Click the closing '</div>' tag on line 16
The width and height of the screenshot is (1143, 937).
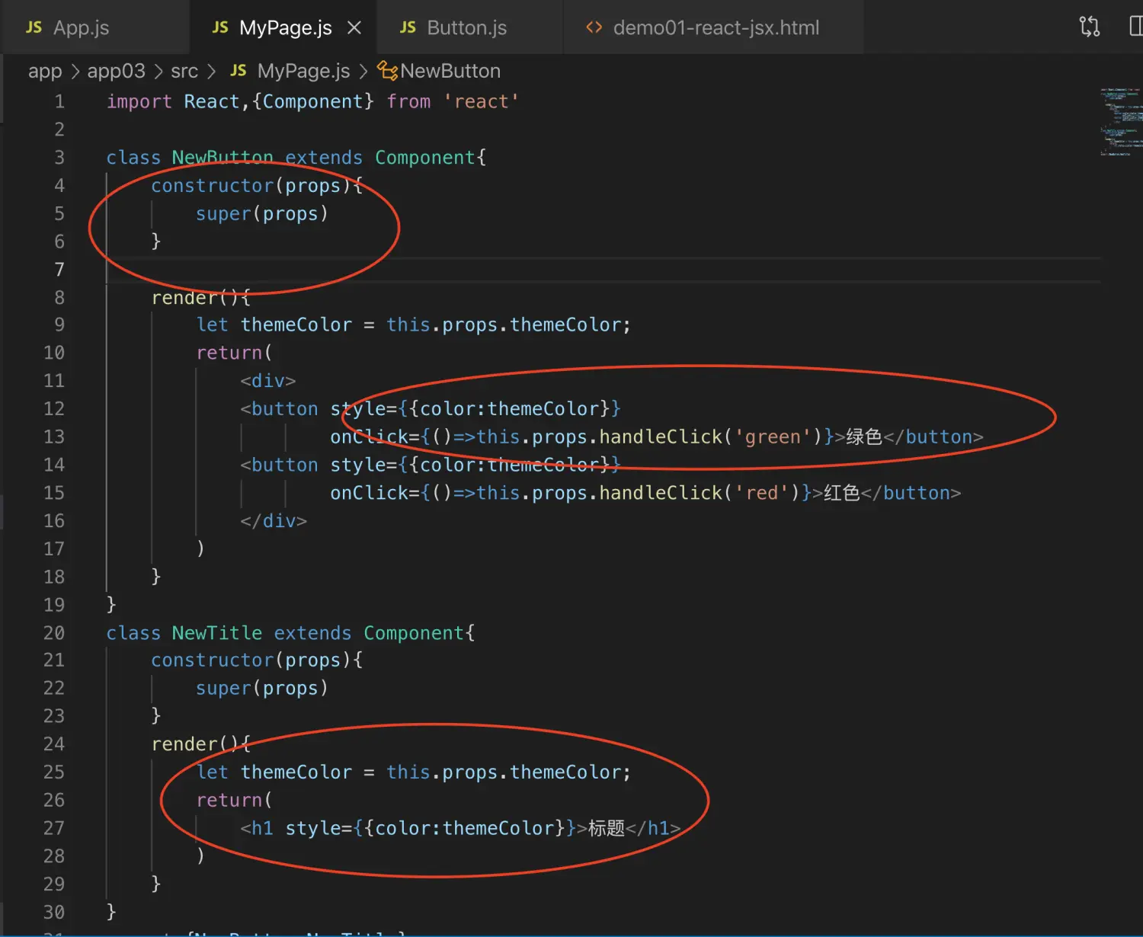(274, 521)
